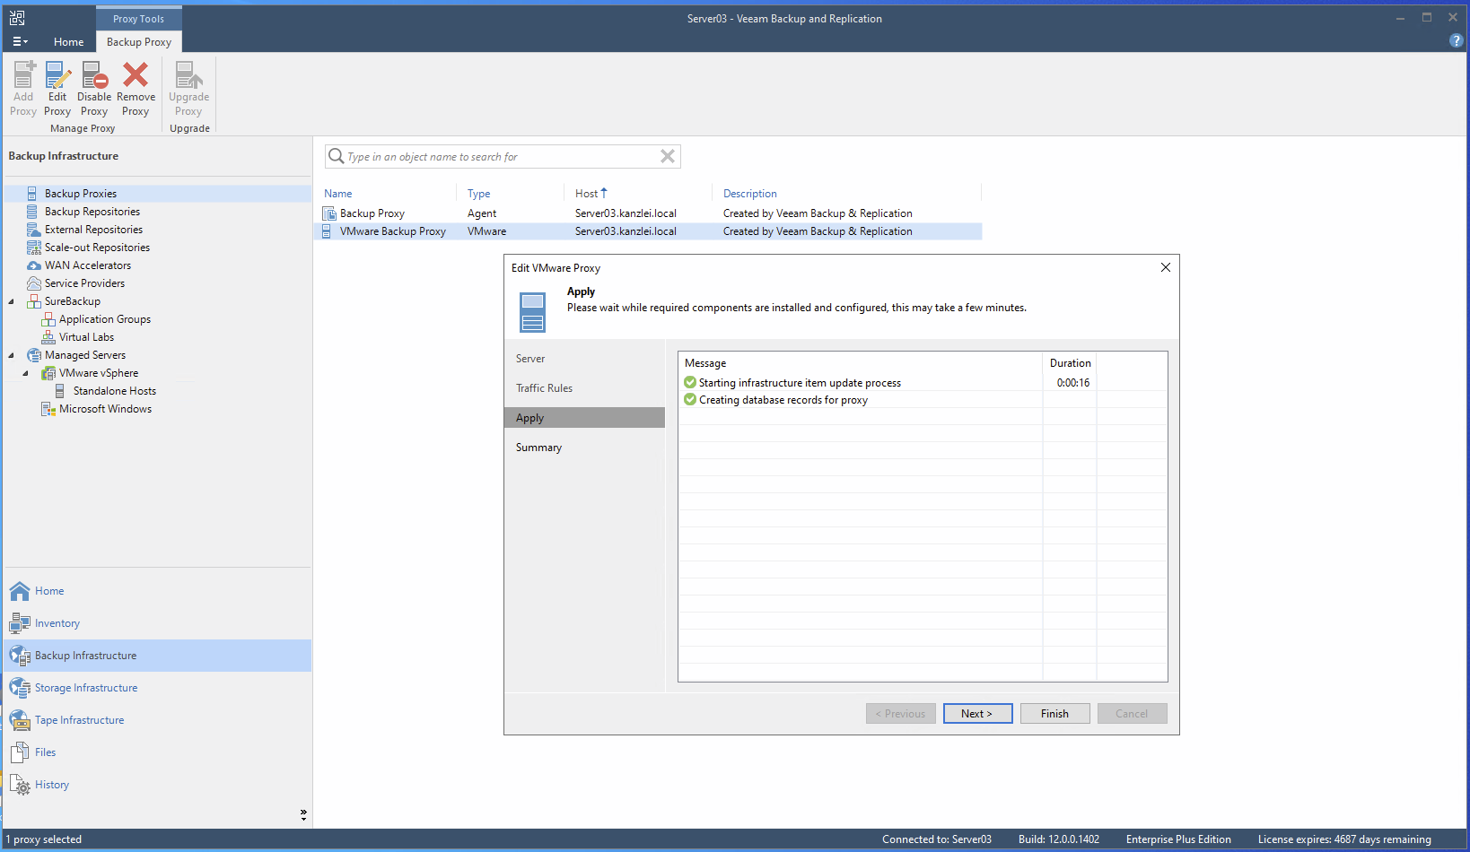Collapse the SureBackup tree node
Image resolution: width=1470 pixels, height=852 pixels.
12,301
